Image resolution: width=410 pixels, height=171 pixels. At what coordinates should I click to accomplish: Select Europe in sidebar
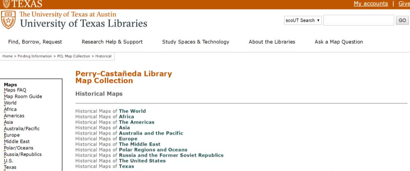(12, 135)
